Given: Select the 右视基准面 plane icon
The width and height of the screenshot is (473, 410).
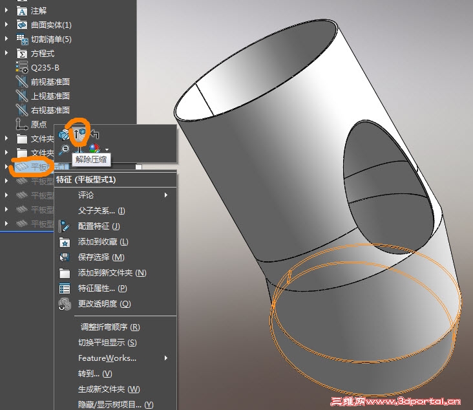Looking at the screenshot, I should pyautogui.click(x=22, y=110).
